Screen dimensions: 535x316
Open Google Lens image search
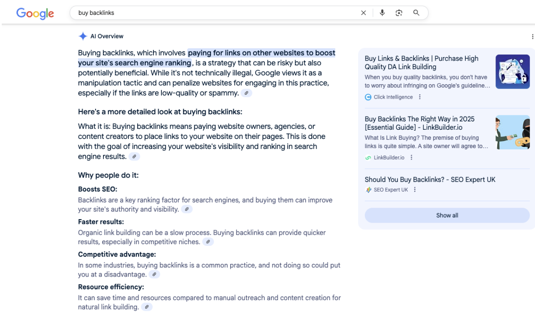tap(399, 13)
